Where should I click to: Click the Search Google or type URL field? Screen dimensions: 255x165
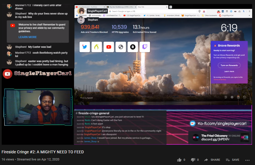tap(153, 11)
